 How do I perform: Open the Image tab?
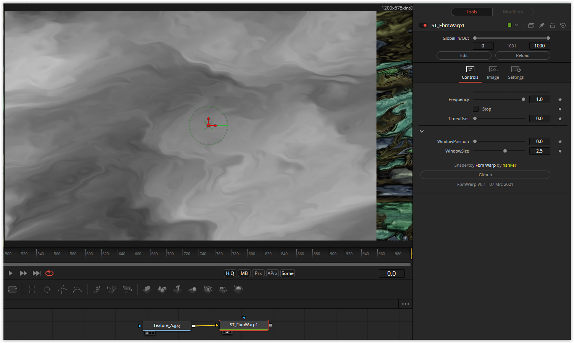click(x=493, y=73)
